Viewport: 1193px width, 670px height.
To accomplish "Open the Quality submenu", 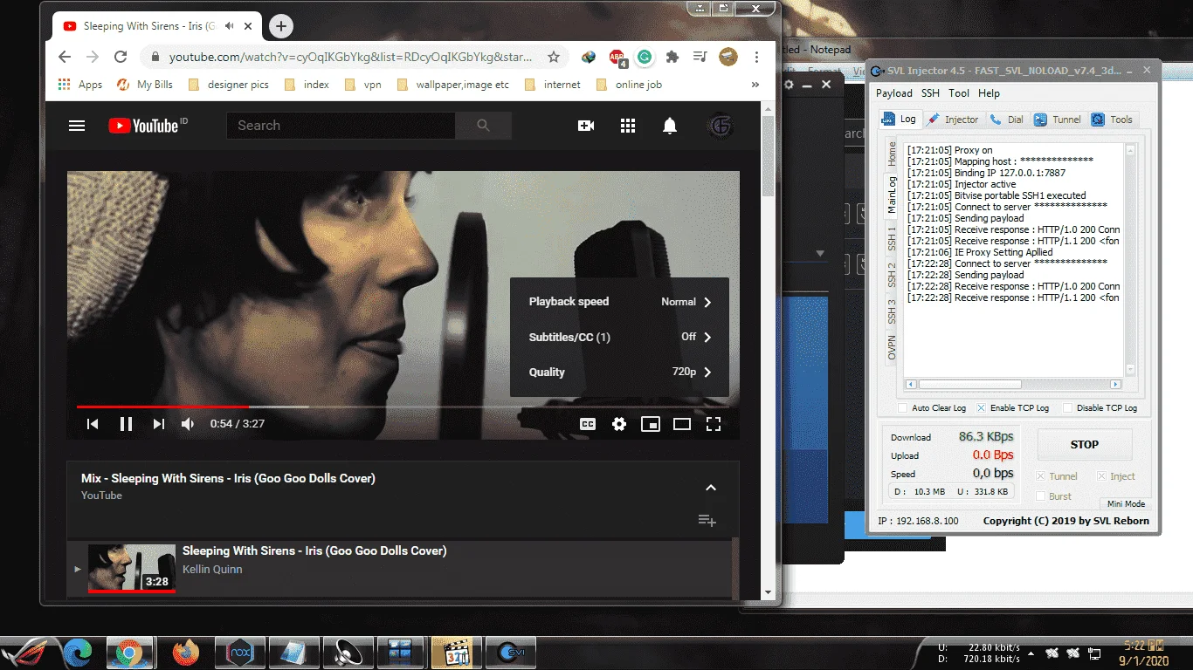I will pyautogui.click(x=619, y=372).
